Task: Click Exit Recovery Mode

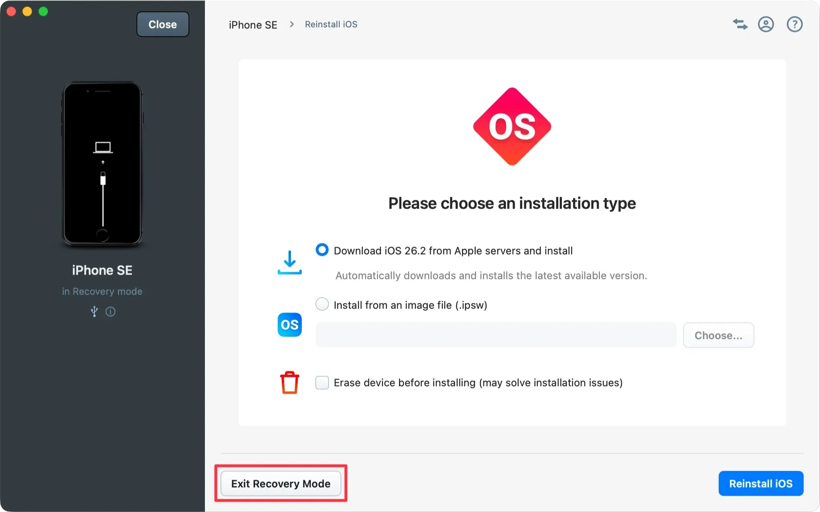Action: (281, 483)
